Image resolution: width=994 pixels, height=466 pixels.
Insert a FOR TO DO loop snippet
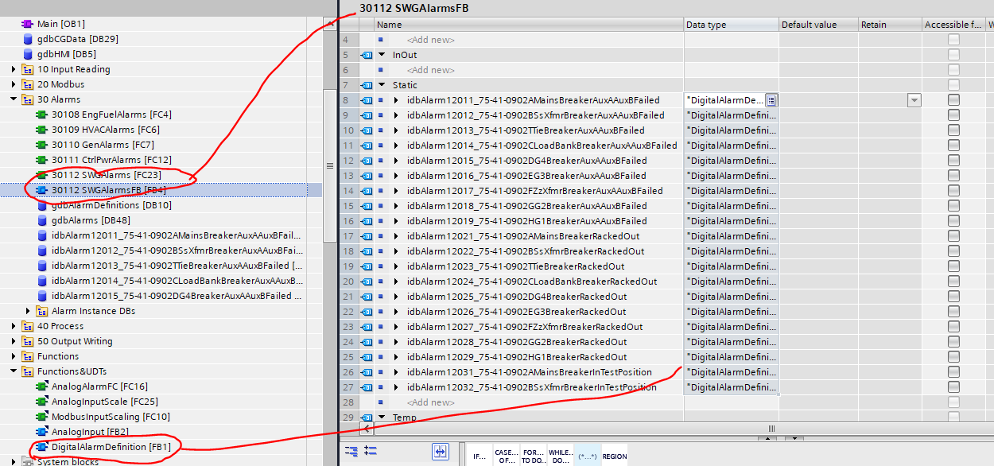pyautogui.click(x=533, y=455)
